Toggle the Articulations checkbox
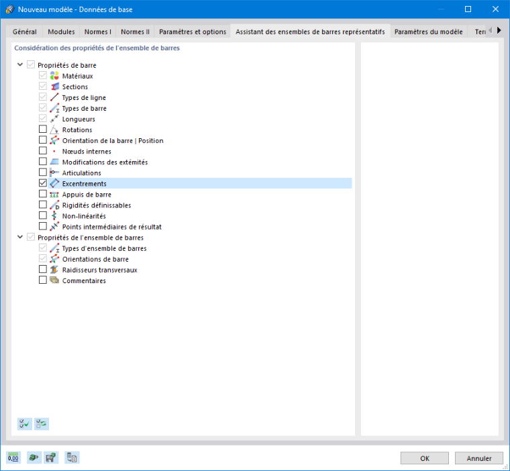510x471 pixels. pyautogui.click(x=42, y=172)
